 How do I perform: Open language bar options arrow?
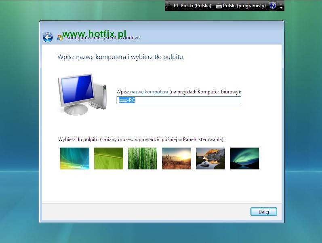pyautogui.click(x=282, y=8)
